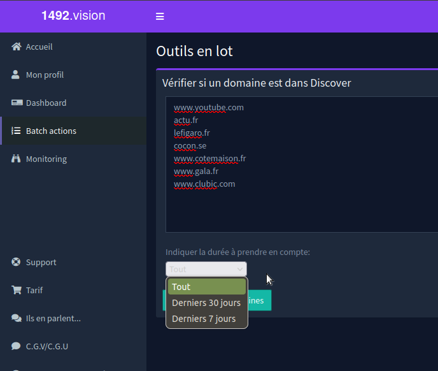Viewport: 438px width, 371px height.
Task: Place cursor on www.clubic.com line
Action: click(204, 184)
